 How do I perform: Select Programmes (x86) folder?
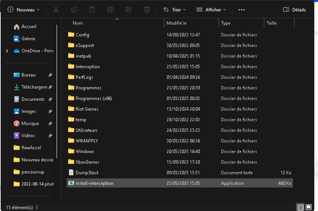pyautogui.click(x=180, y=99)
